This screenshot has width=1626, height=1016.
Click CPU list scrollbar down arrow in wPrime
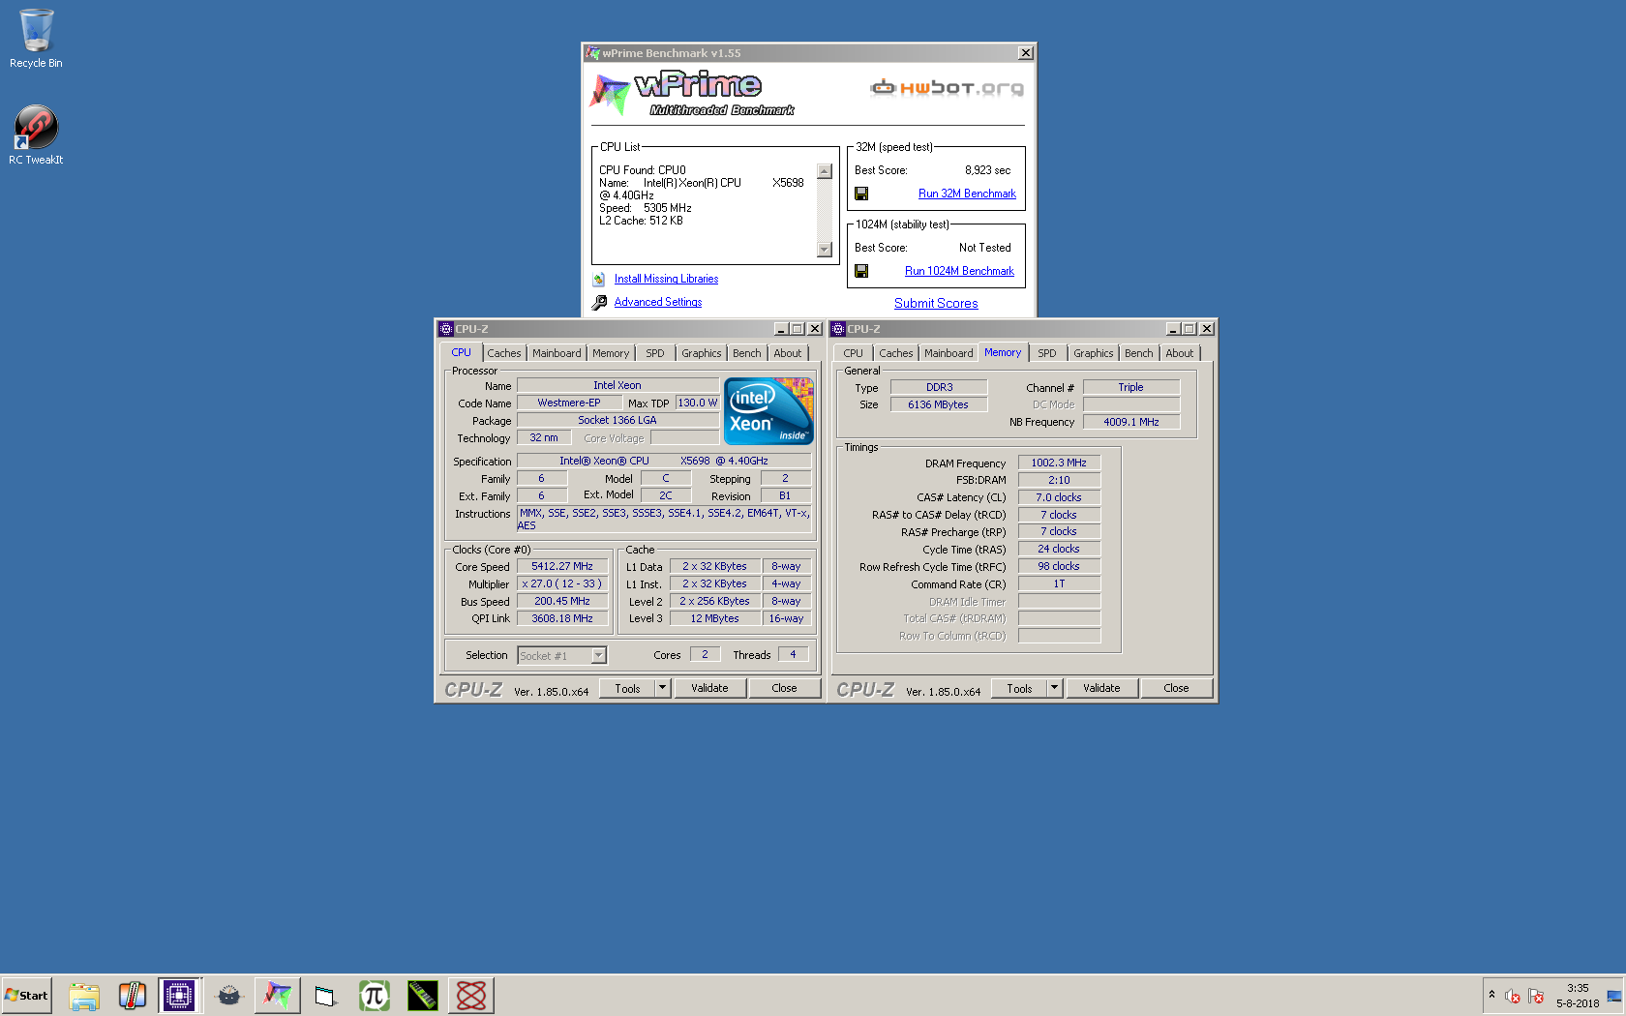pos(825,250)
